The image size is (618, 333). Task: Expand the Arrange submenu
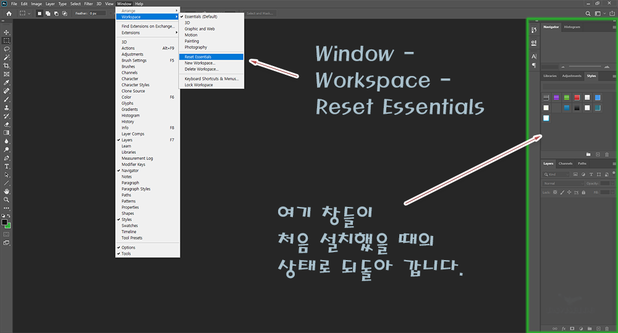click(x=148, y=11)
